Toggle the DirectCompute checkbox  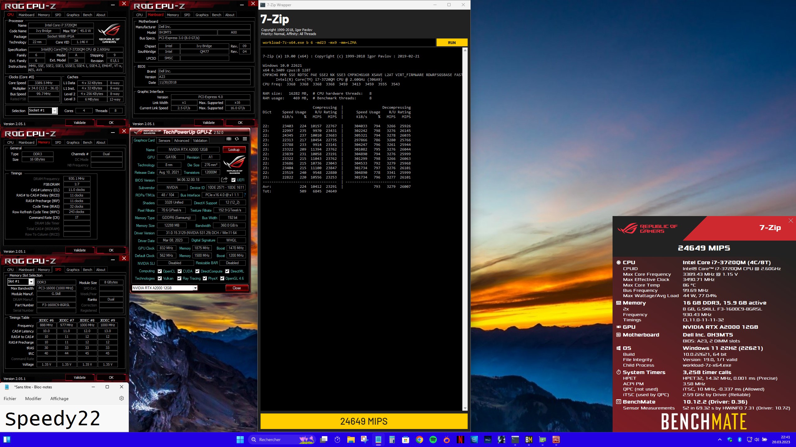[197, 271]
